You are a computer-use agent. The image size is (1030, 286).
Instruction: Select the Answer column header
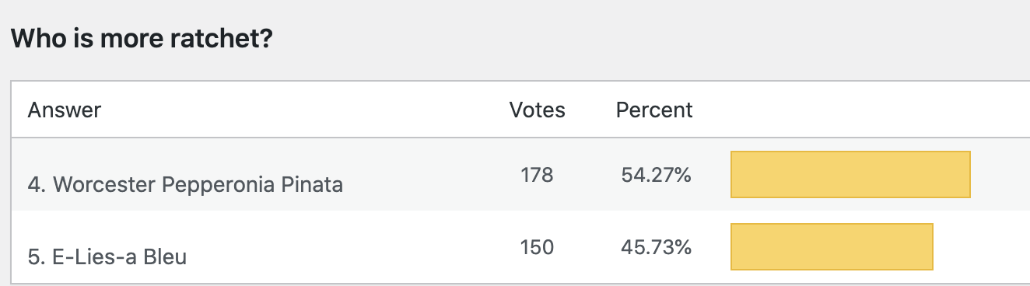[x=65, y=110]
